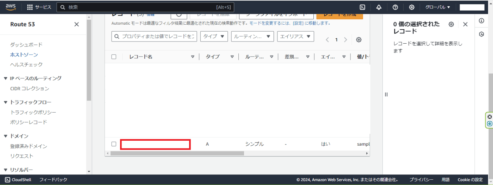
Task: Open the AWS console home logo
Action: pos(11,7)
